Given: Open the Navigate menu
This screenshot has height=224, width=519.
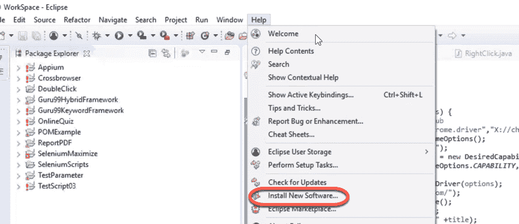Looking at the screenshot, I should (x=113, y=20).
